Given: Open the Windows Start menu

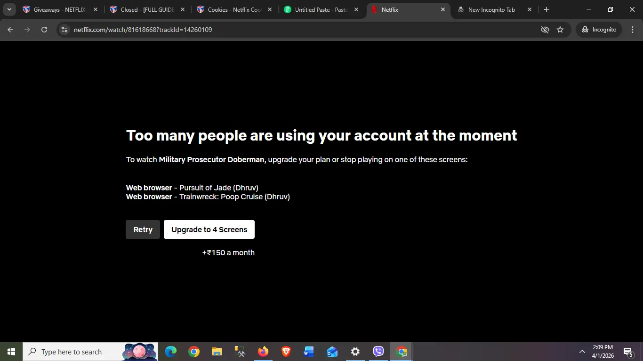Looking at the screenshot, I should (x=11, y=352).
